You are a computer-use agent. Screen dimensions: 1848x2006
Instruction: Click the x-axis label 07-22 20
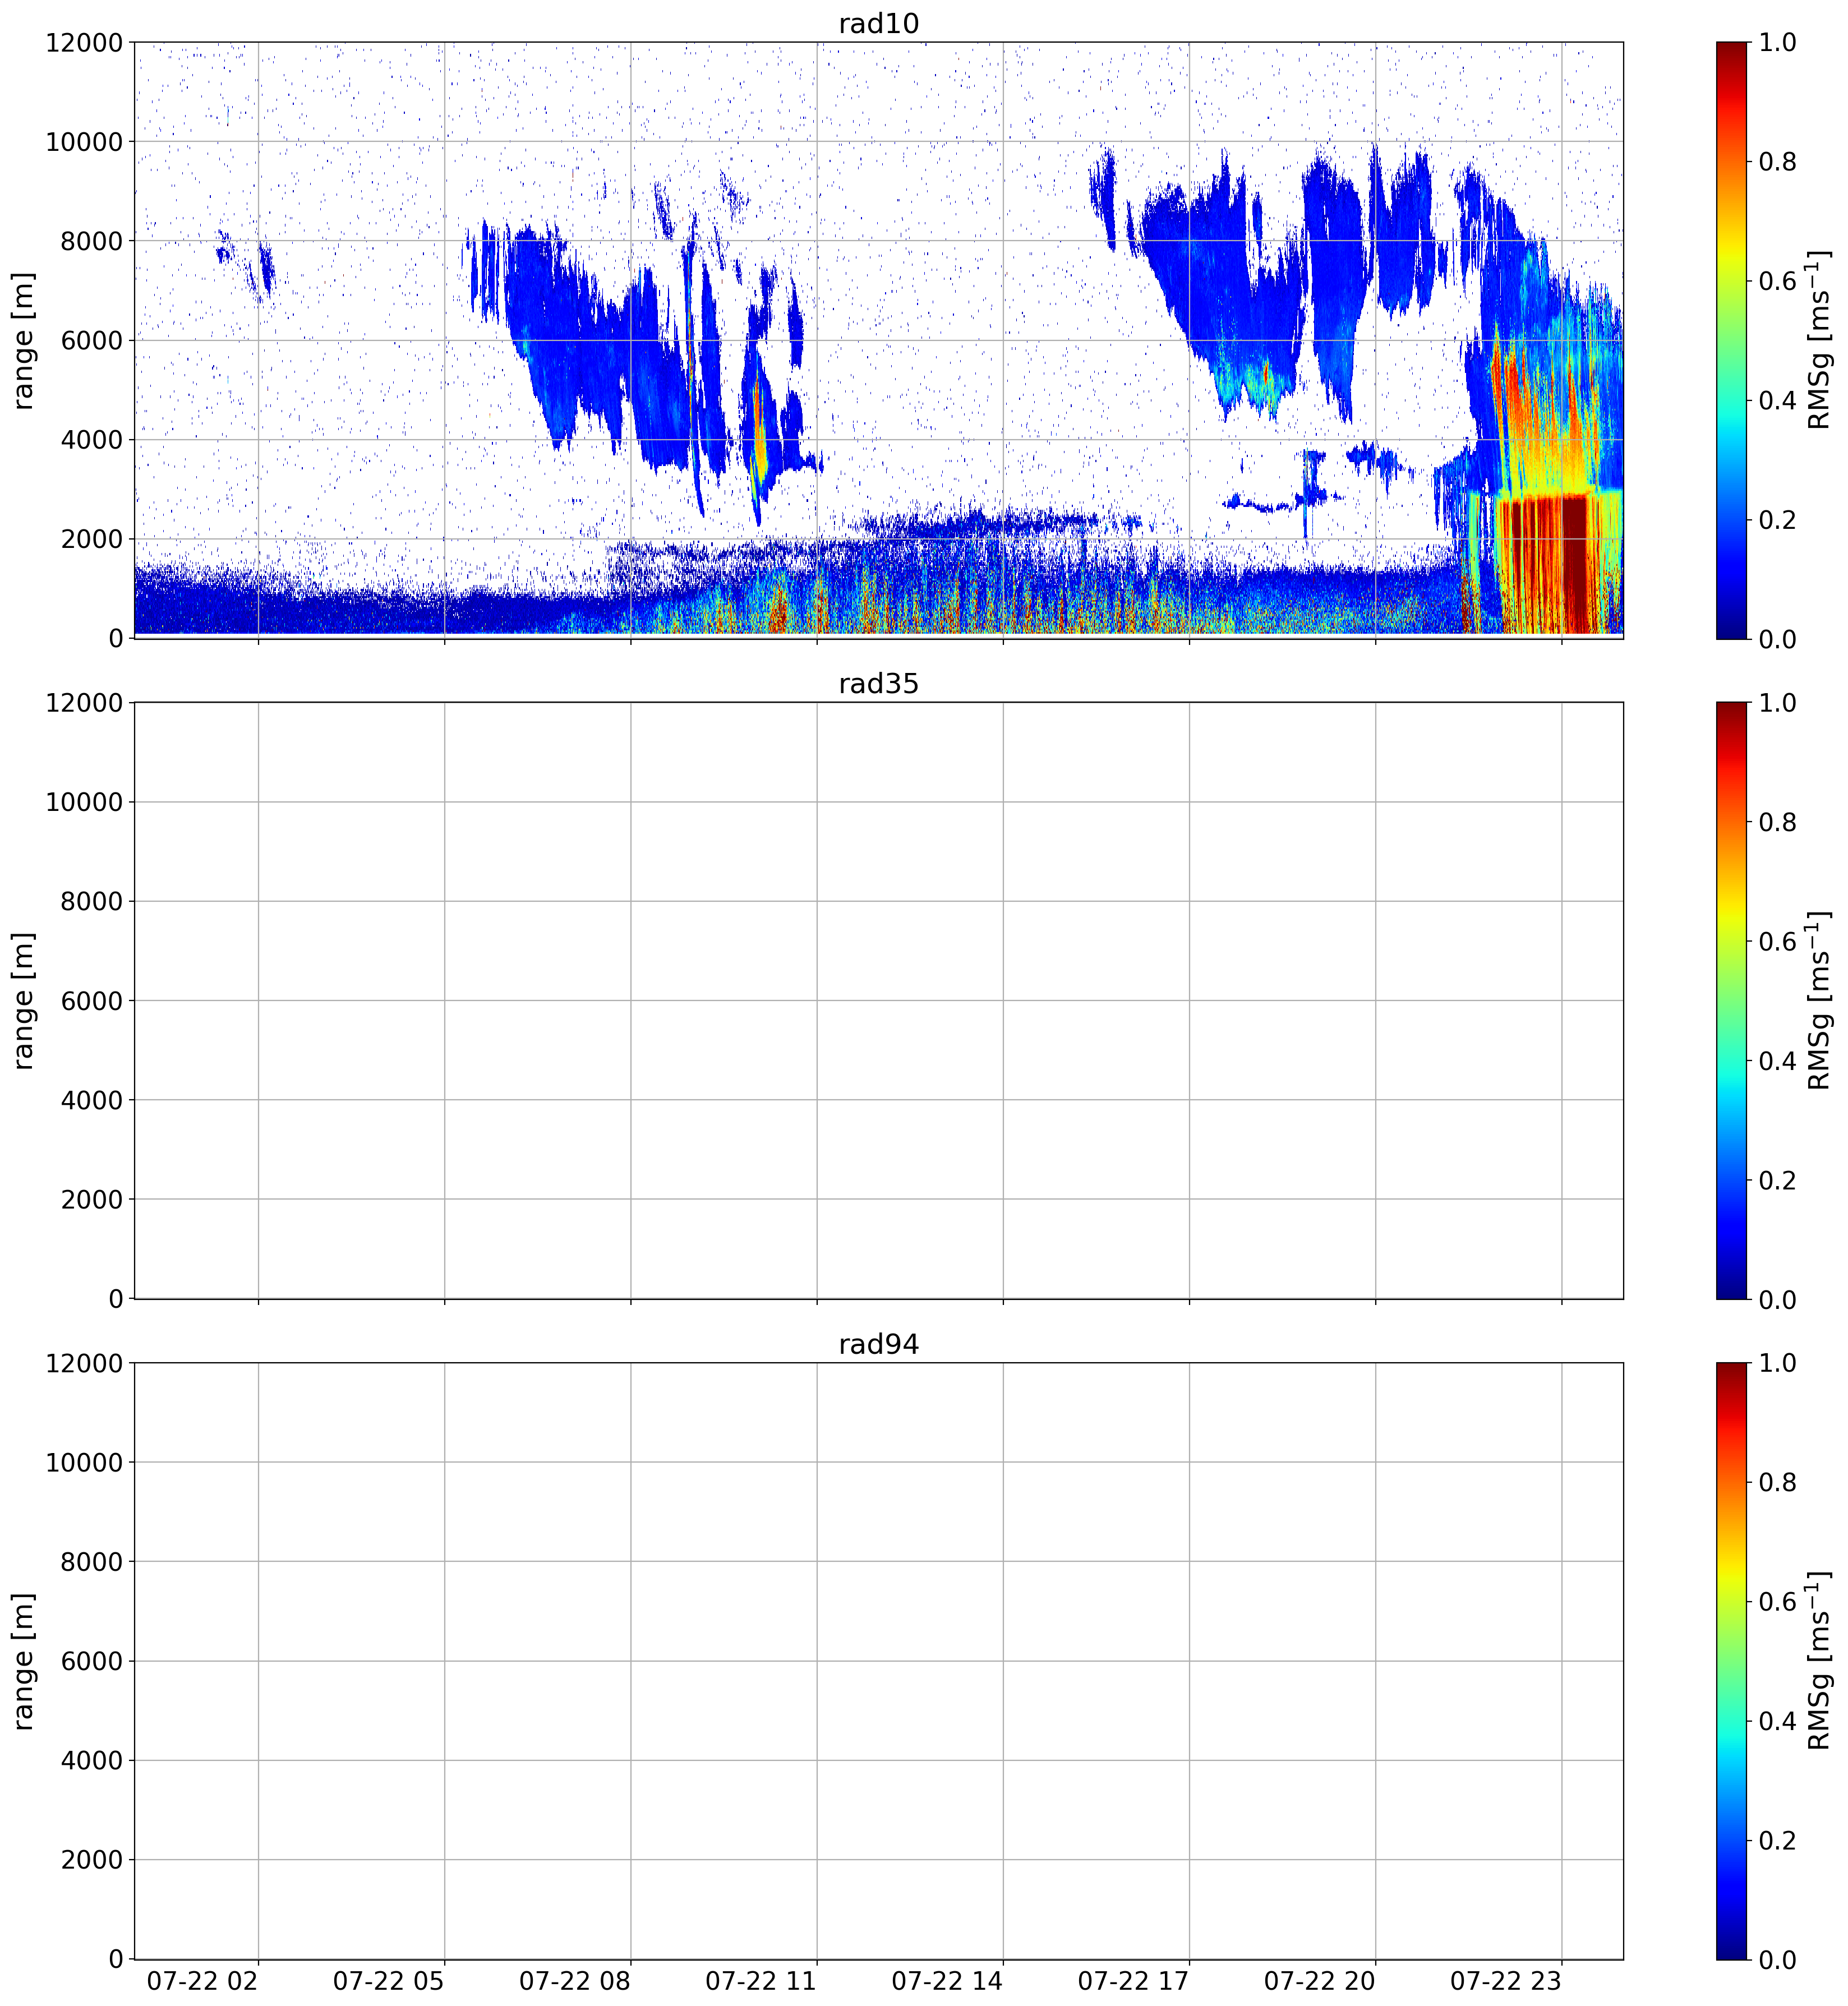(1319, 1980)
